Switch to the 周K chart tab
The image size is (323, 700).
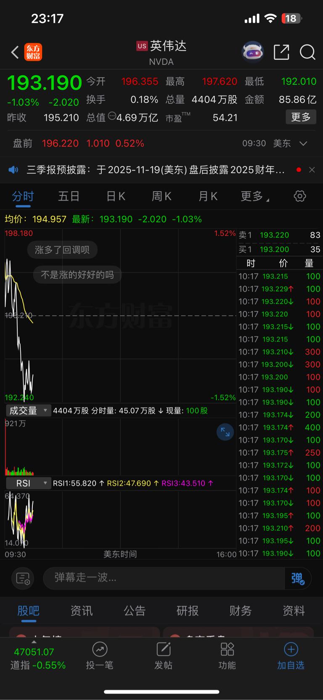(x=161, y=196)
